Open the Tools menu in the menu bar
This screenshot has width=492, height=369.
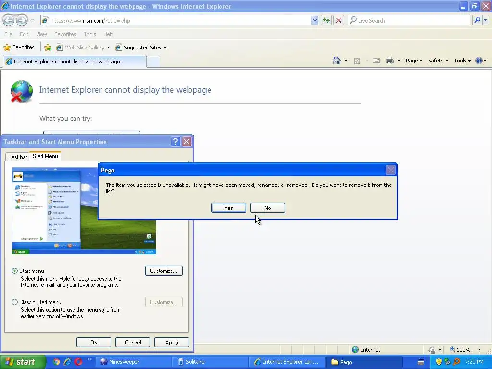[x=90, y=34]
